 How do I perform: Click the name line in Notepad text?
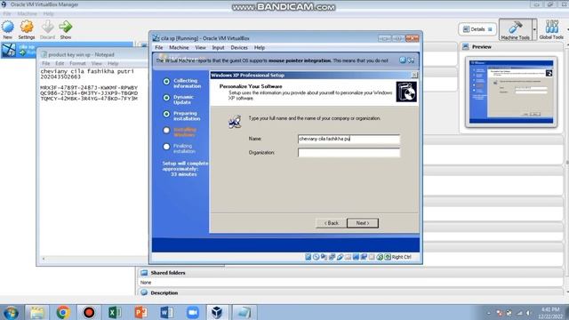coord(87,71)
